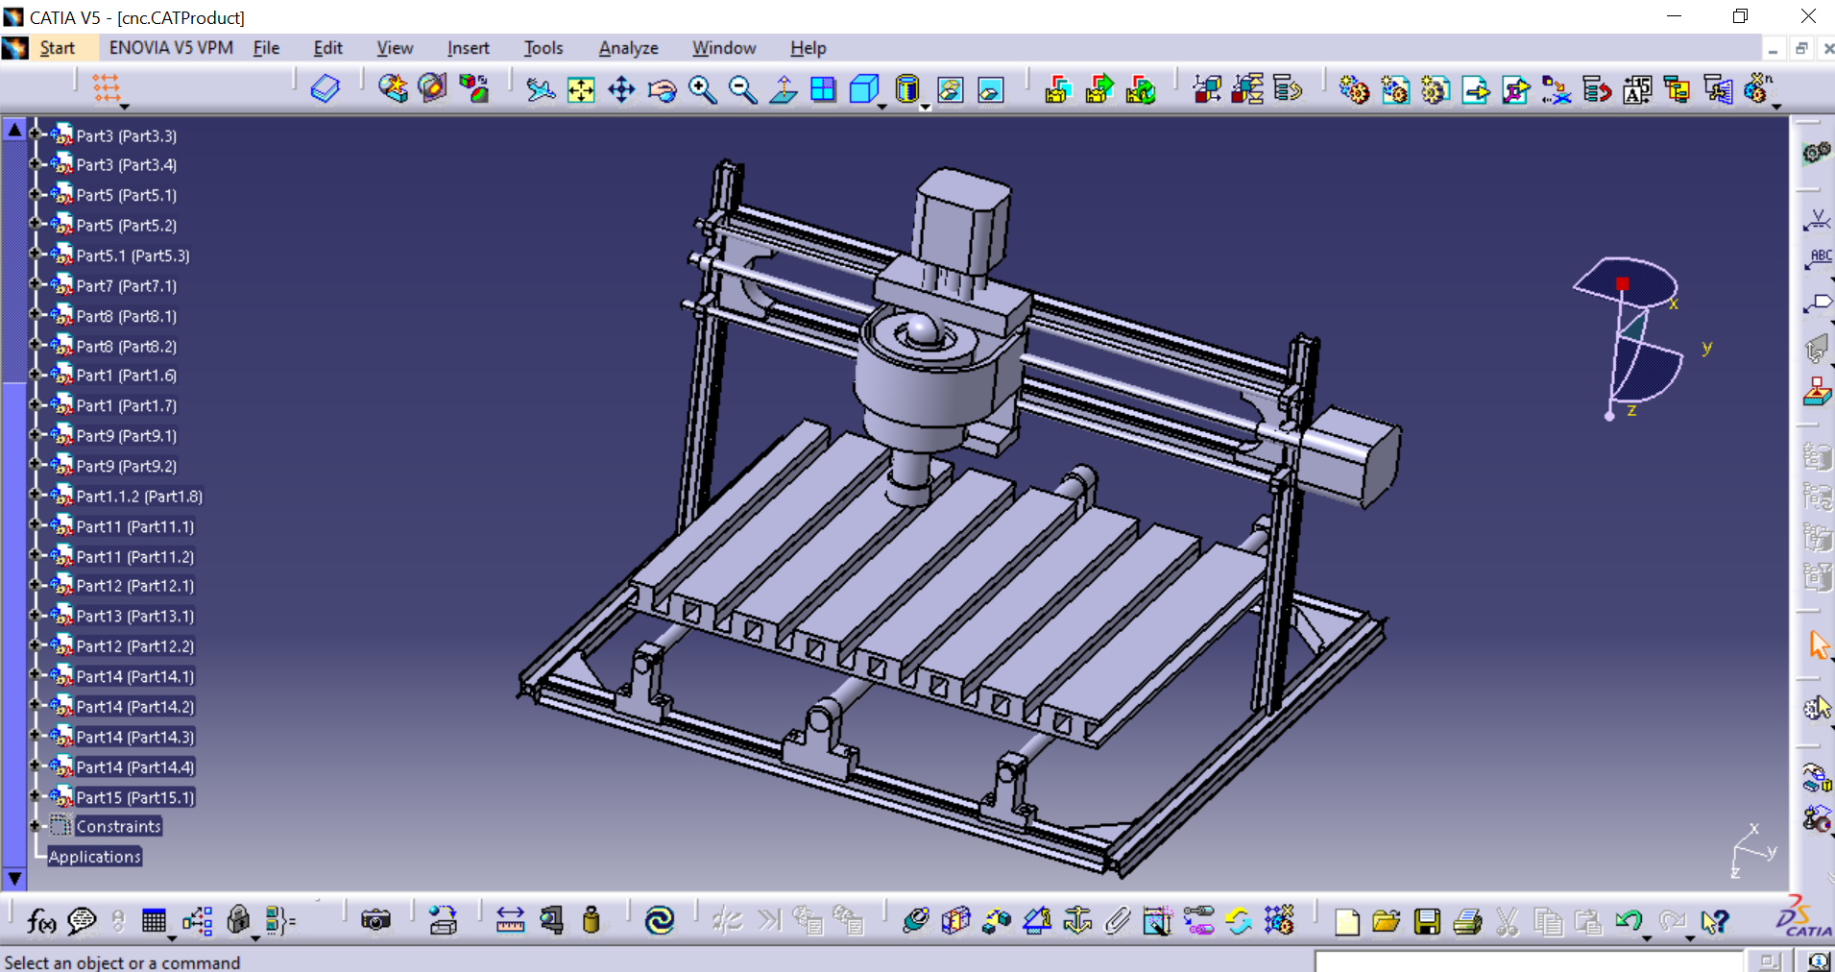Select Part15 (Part15.1) in the tree
The image size is (1835, 972).
click(x=135, y=797)
